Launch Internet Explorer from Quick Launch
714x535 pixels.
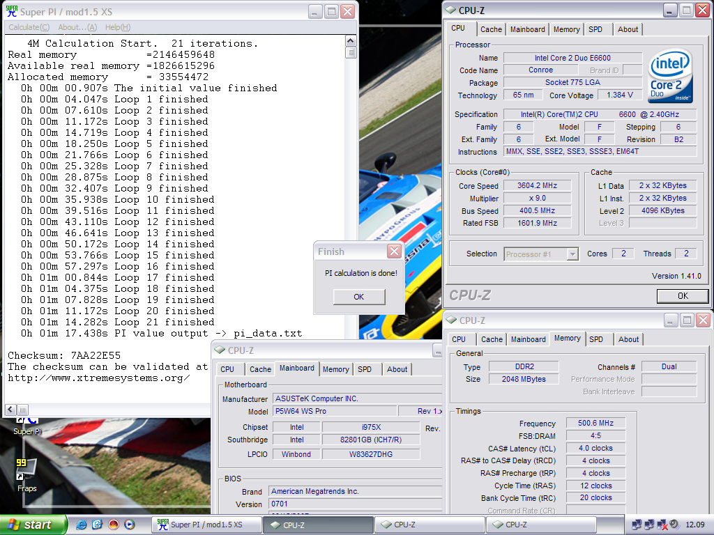[x=82, y=525]
